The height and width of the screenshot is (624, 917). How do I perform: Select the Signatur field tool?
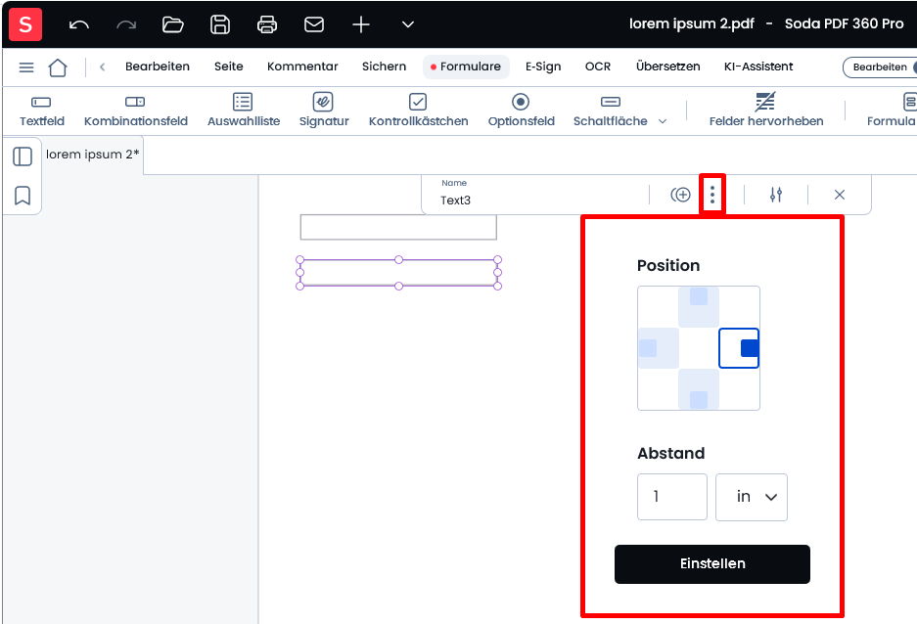tap(323, 111)
